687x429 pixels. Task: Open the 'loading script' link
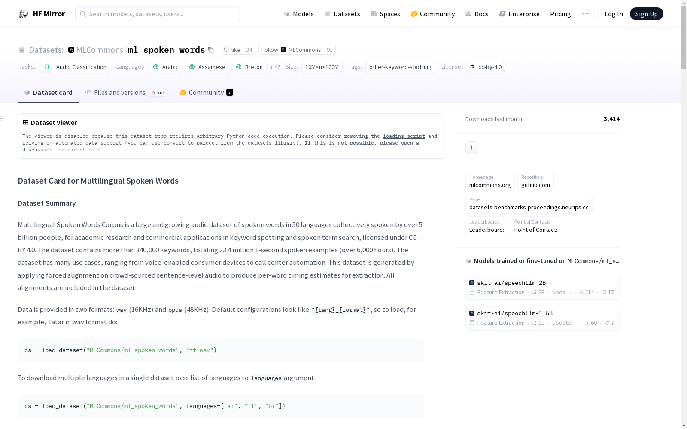pos(404,136)
